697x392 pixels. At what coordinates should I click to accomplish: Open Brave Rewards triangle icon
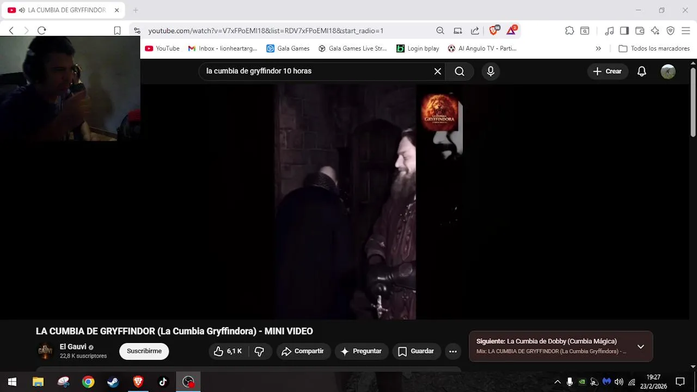[511, 30]
